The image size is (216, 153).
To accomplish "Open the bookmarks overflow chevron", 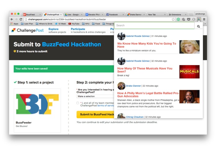I will pyautogui.click(x=205, y=24).
